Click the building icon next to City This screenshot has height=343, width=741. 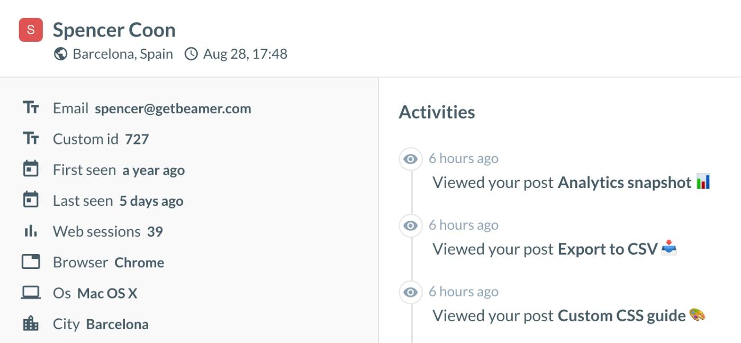[x=31, y=323]
